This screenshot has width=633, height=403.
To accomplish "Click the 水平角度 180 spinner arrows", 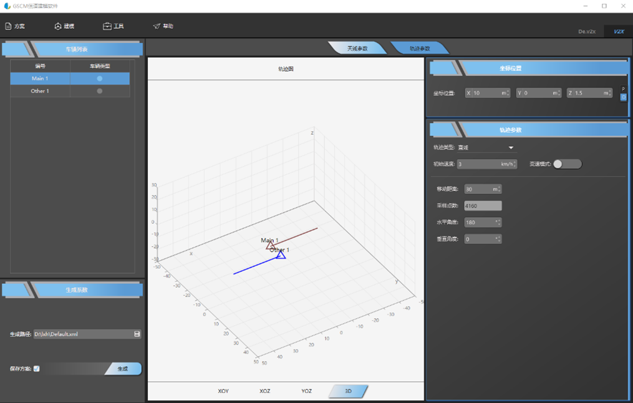I will (x=499, y=223).
